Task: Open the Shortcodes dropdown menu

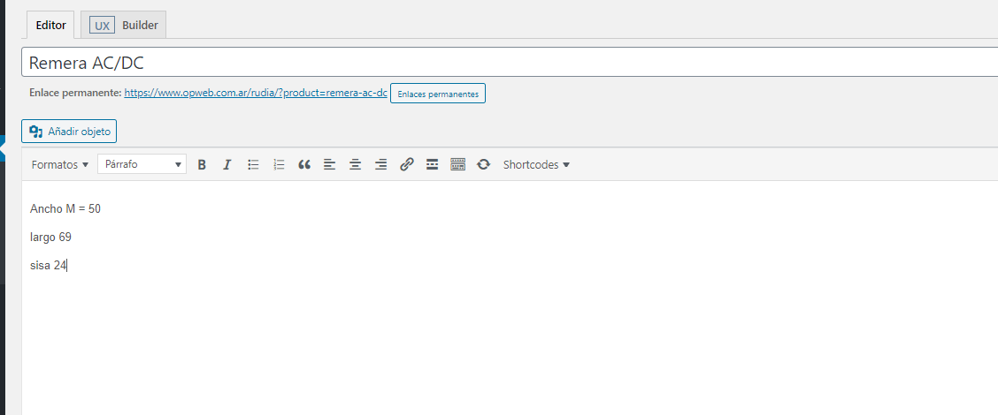Action: pyautogui.click(x=536, y=164)
